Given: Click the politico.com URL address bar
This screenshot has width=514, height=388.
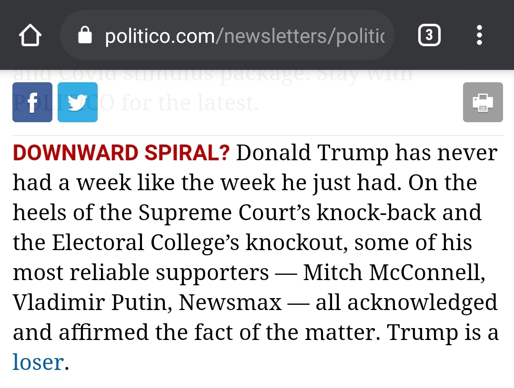Looking at the screenshot, I should (x=227, y=35).
